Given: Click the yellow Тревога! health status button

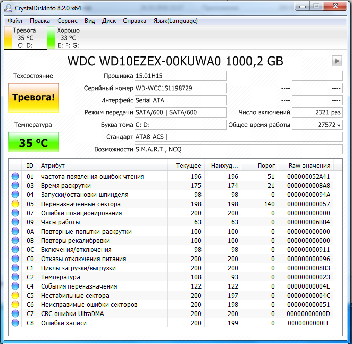Looking at the screenshot, I should (34, 98).
